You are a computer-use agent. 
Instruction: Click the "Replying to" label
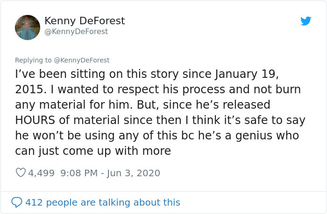[33, 60]
